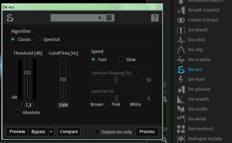Select De-clip in module list
The width and height of the screenshot is (232, 143).
196,50
